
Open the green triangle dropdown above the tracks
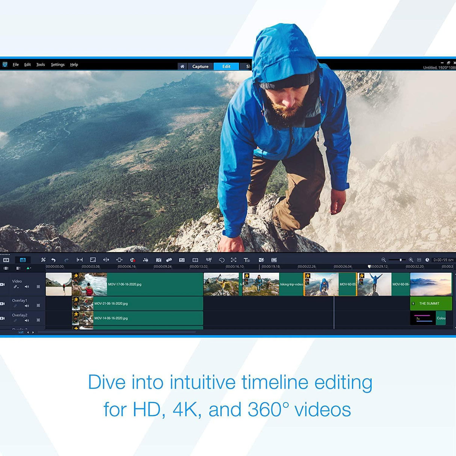tap(29, 268)
